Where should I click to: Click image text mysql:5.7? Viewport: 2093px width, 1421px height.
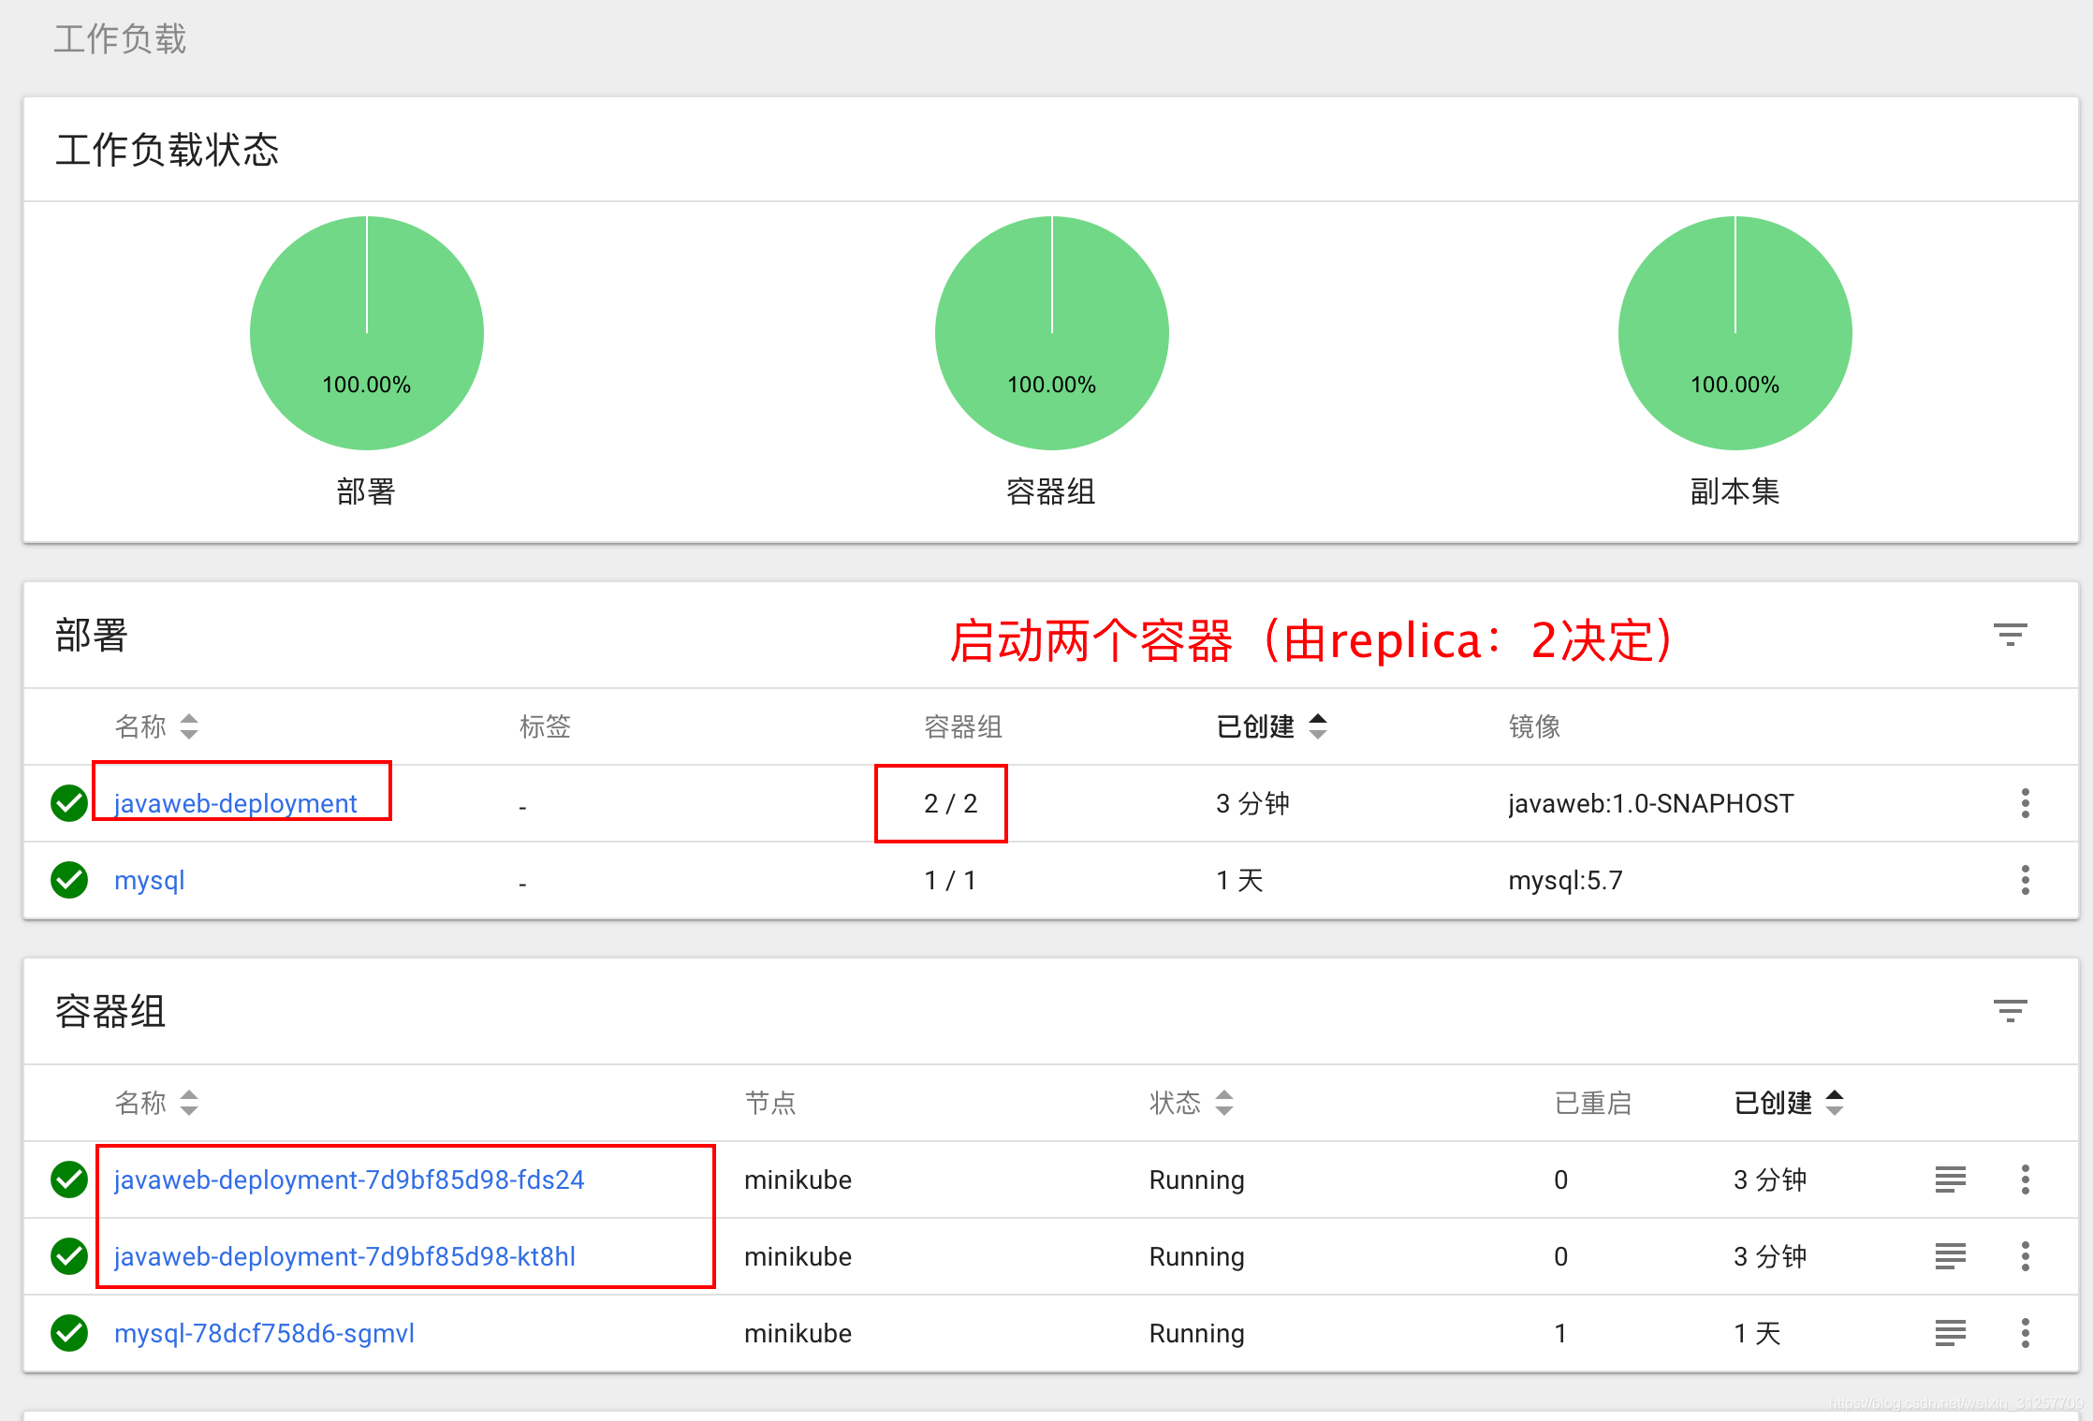click(x=1565, y=880)
